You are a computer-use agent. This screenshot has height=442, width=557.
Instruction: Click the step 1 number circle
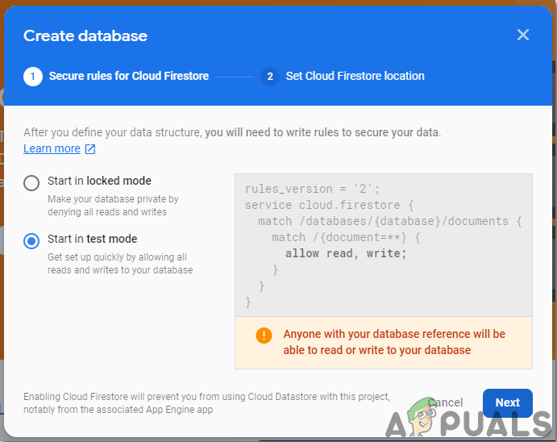[x=32, y=77]
